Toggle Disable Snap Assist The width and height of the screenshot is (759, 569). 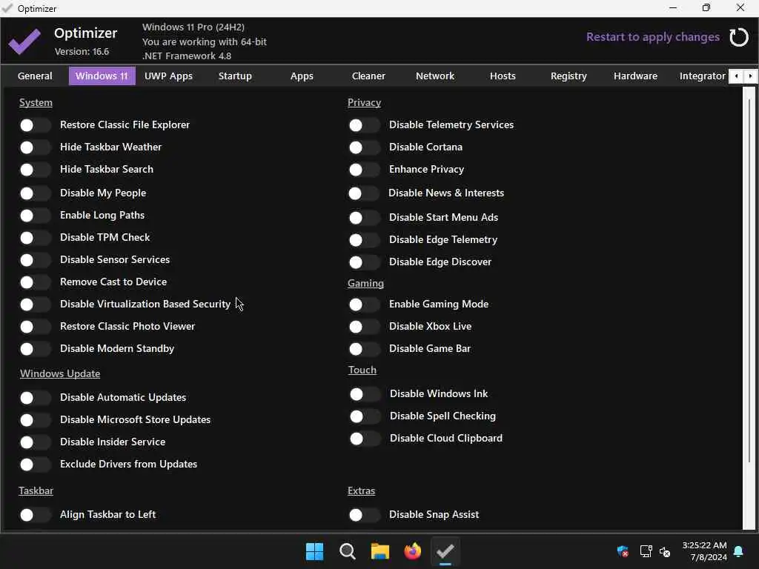point(365,516)
